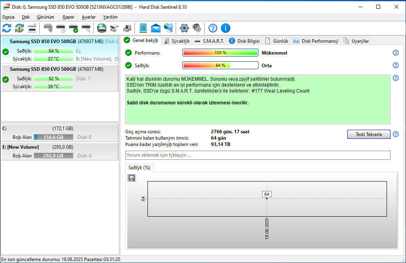
Task: Switch to the Sýcaklýk tab
Action: (x=177, y=41)
